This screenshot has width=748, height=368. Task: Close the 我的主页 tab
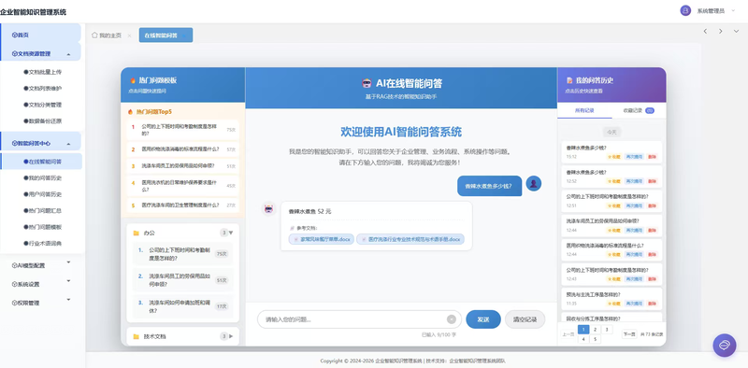tap(129, 35)
